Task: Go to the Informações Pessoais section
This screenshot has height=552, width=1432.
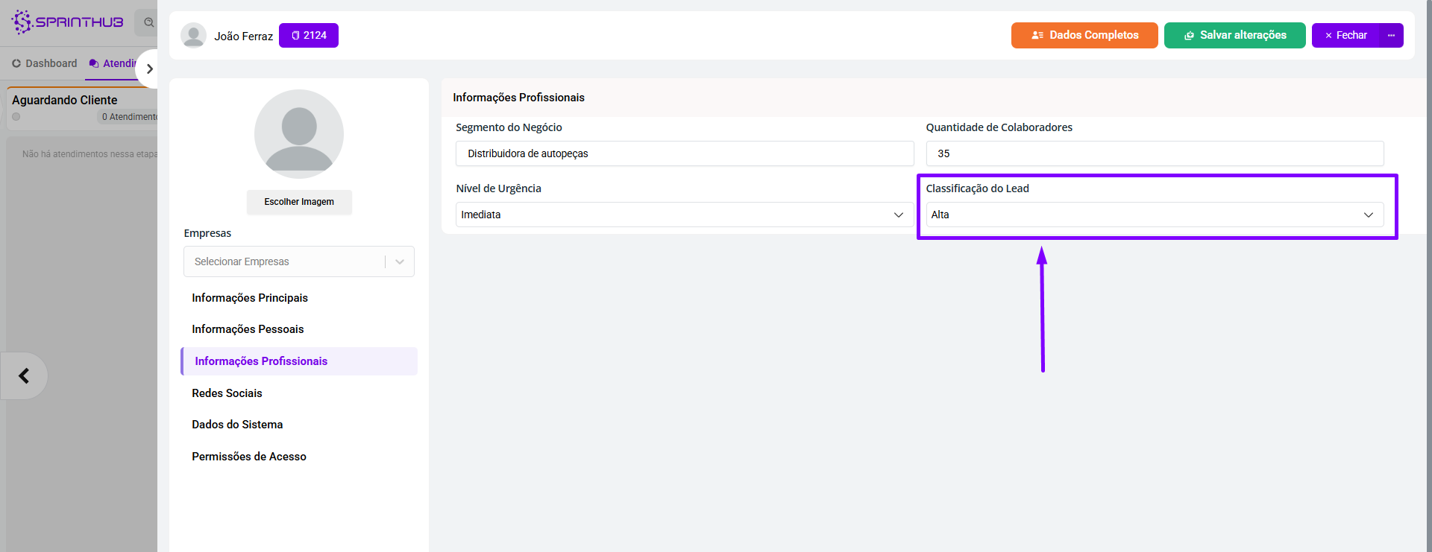Action: point(248,329)
